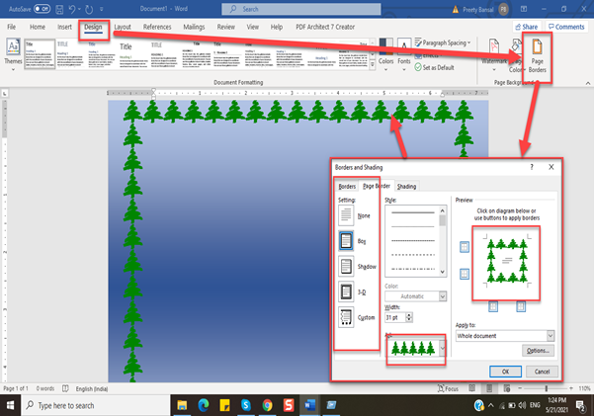Screen dimensions: 594x416
Task: Click English (India) language indicator
Action: tap(92, 388)
